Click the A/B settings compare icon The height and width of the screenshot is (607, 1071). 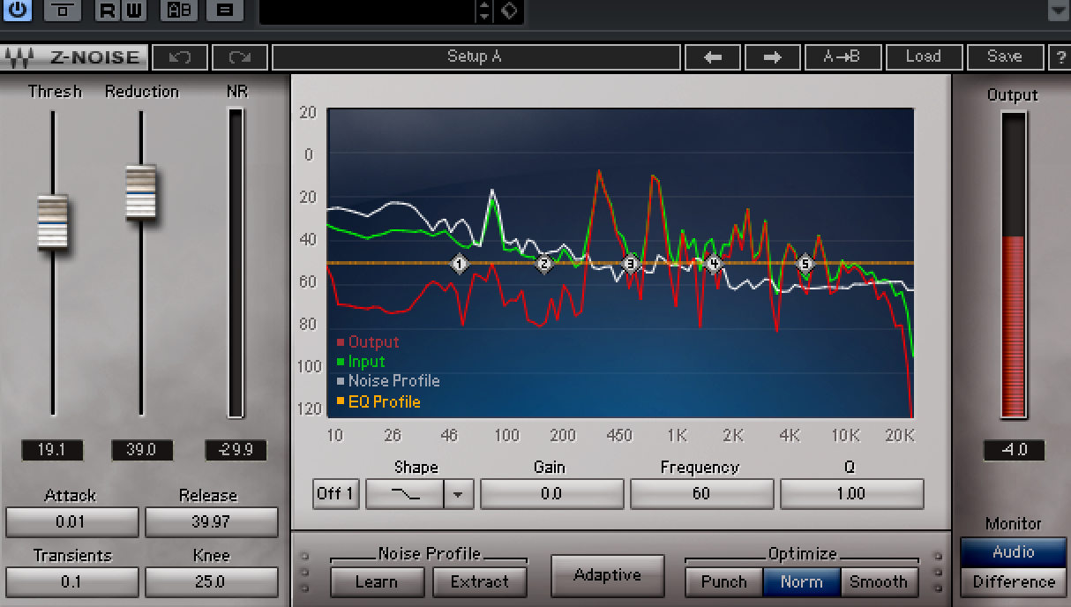coord(180,11)
